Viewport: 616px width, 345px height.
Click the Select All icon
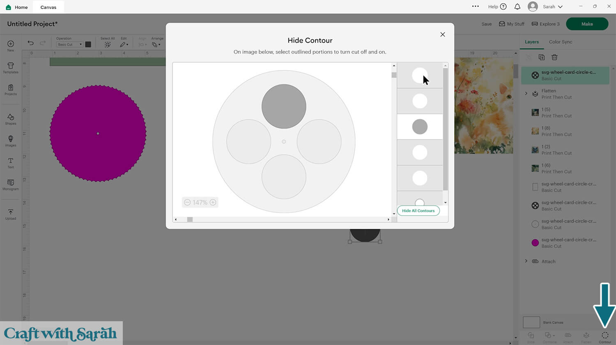108,44
